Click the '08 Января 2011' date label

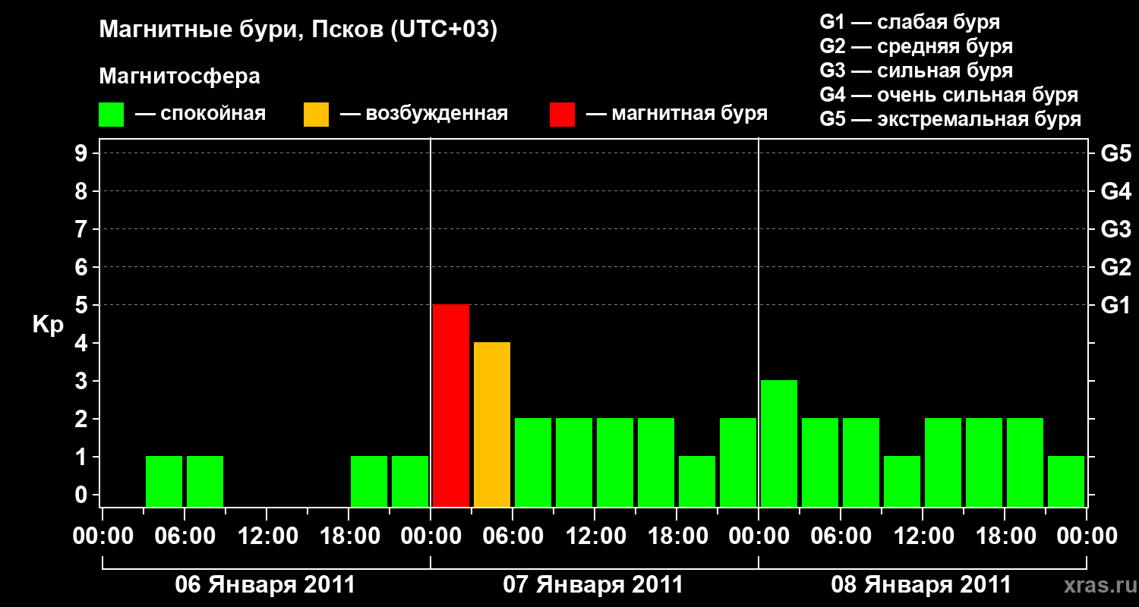pos(921,585)
